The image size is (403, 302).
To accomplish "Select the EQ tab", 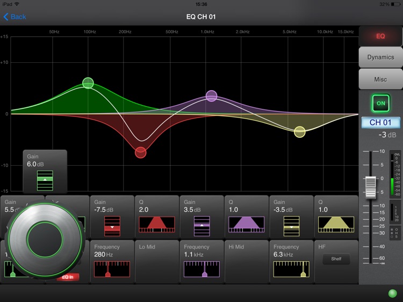I will pos(380,36).
